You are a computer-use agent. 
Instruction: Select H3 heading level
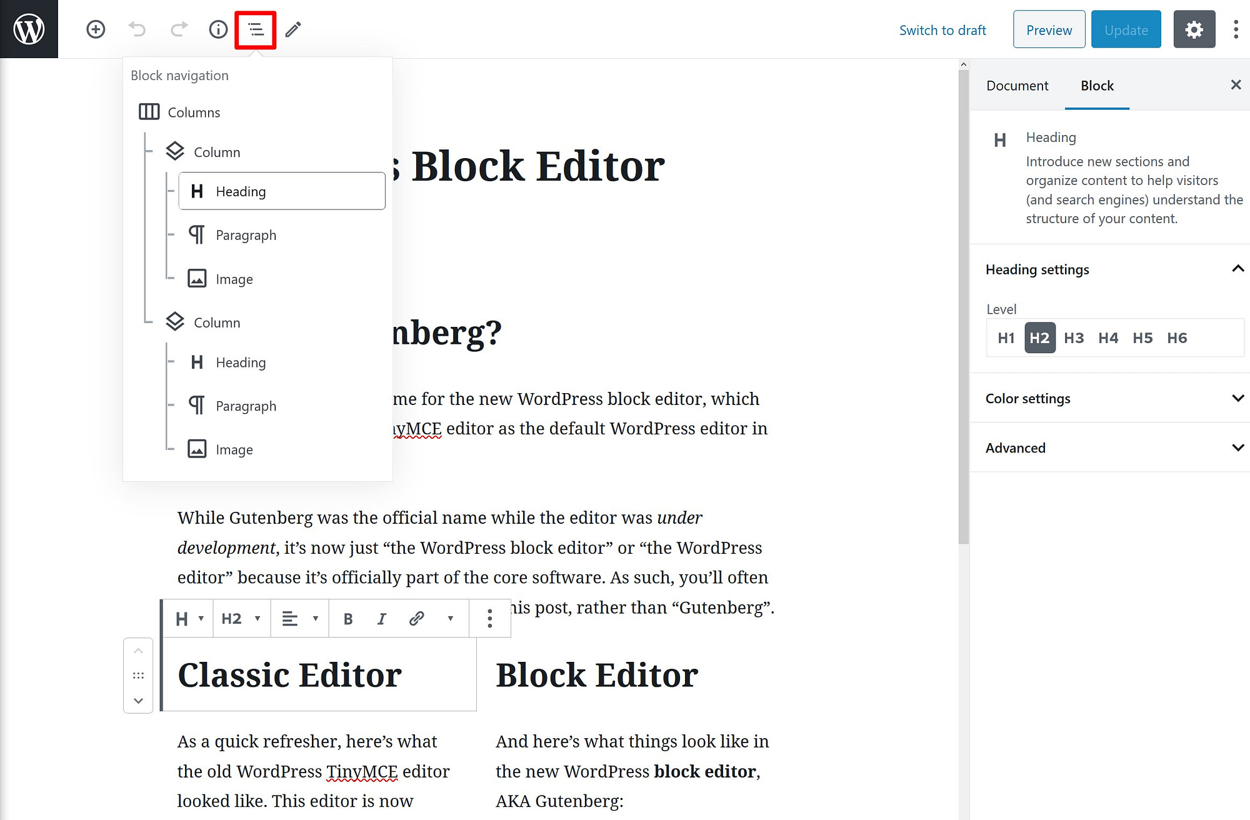click(x=1074, y=338)
